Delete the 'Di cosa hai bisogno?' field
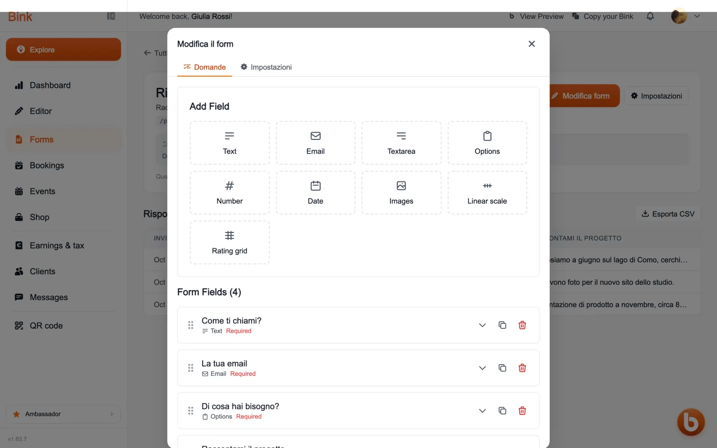This screenshot has height=448, width=717. point(522,411)
